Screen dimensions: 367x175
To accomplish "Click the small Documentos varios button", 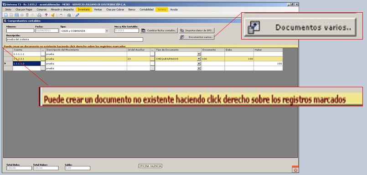I will pos(196,37).
